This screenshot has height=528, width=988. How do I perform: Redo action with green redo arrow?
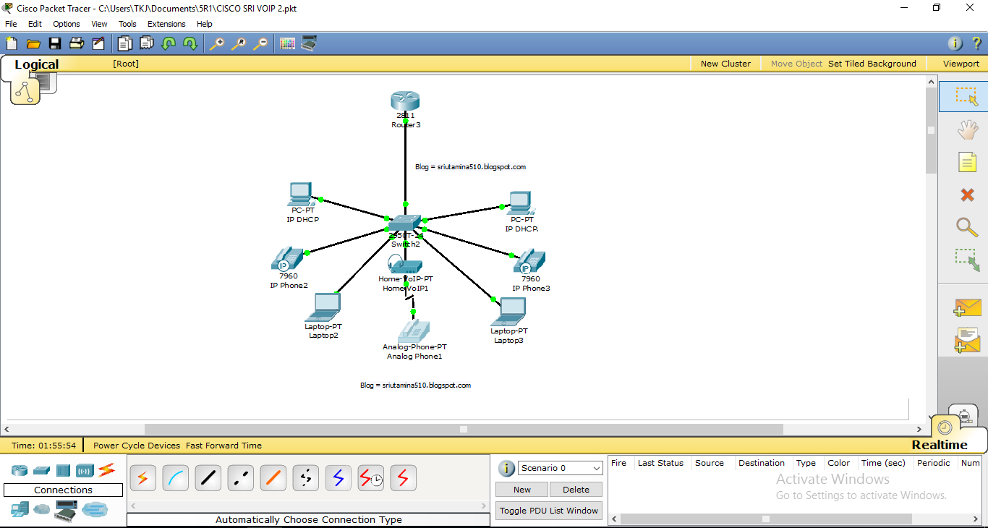pyautogui.click(x=190, y=43)
